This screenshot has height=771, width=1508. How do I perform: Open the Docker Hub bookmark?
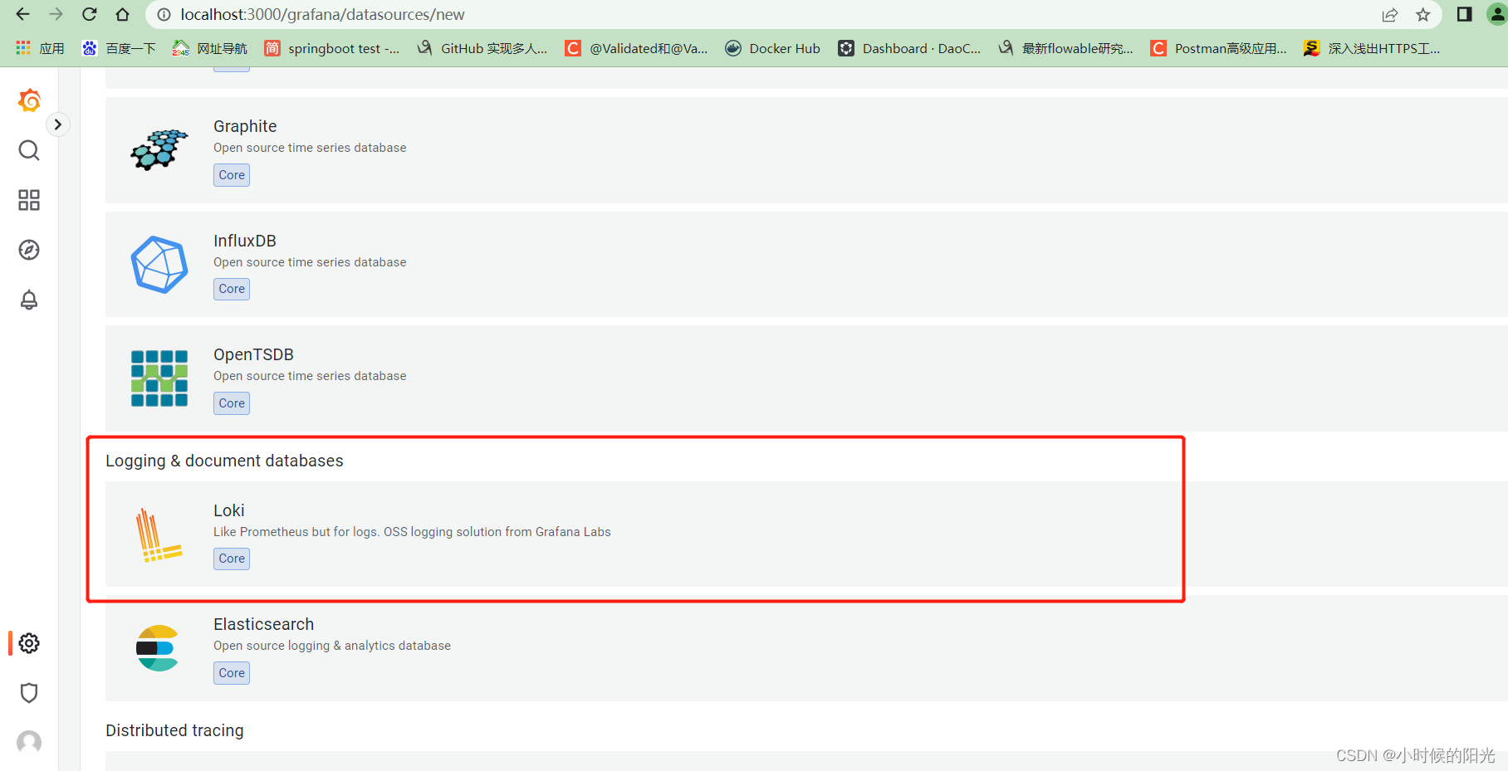pyautogui.click(x=772, y=47)
